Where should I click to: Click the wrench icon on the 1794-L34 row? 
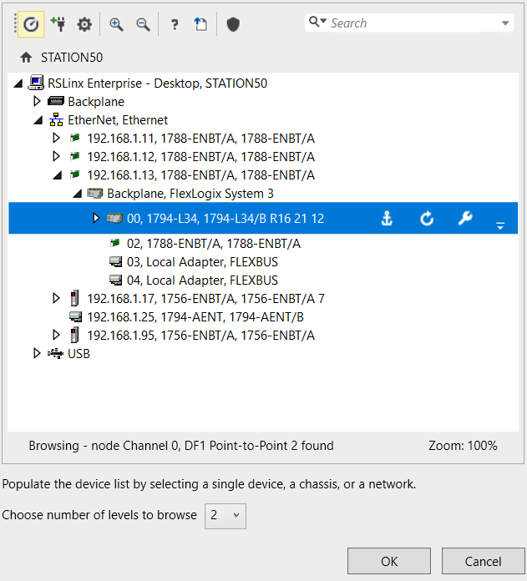click(465, 218)
